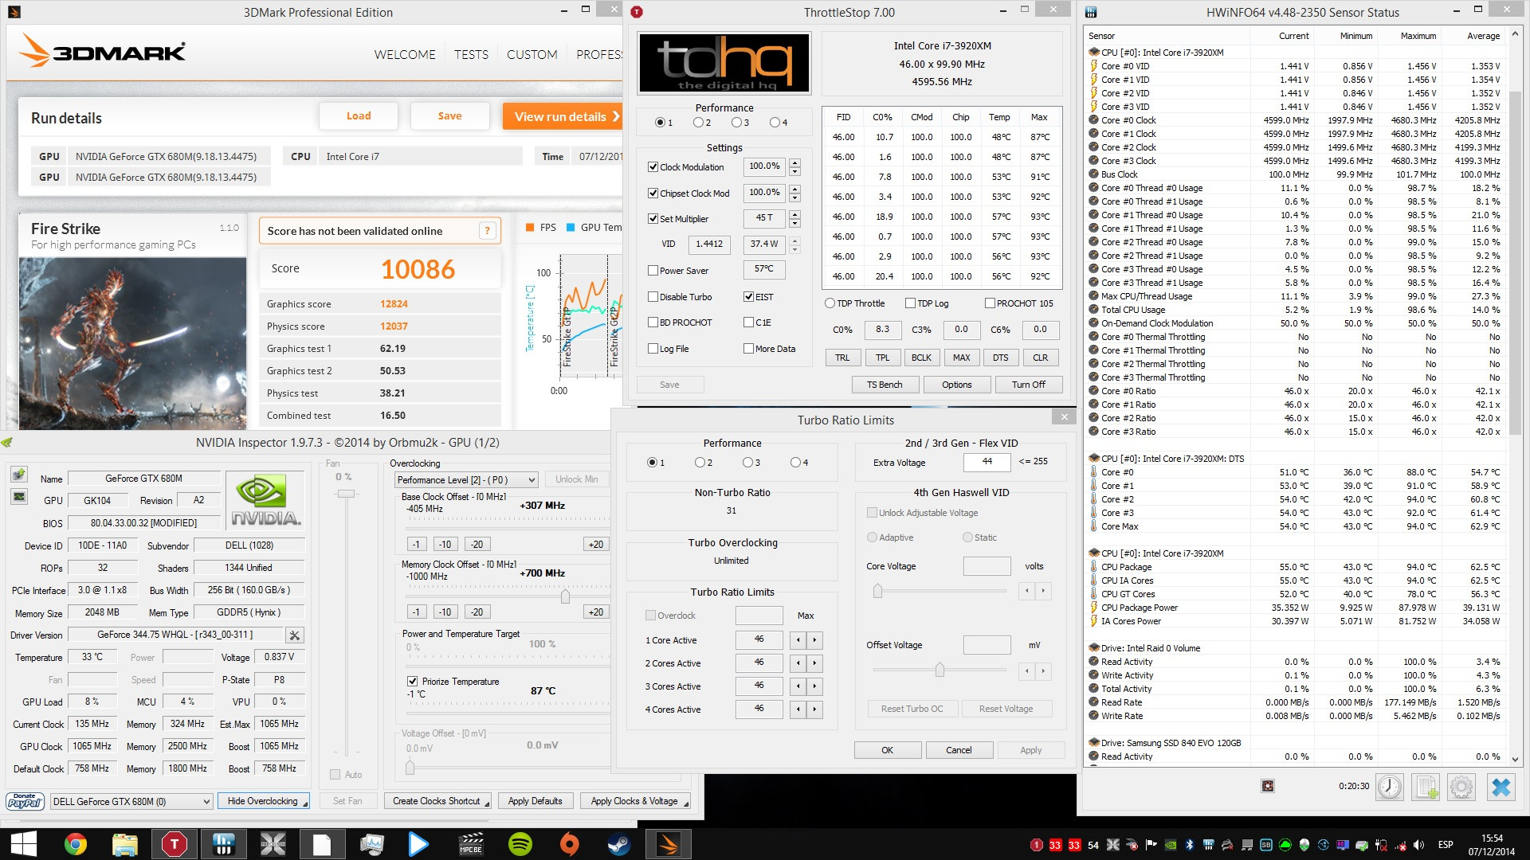The height and width of the screenshot is (860, 1530).
Task: Open HWiNFO sensor settings gear
Action: [1461, 787]
